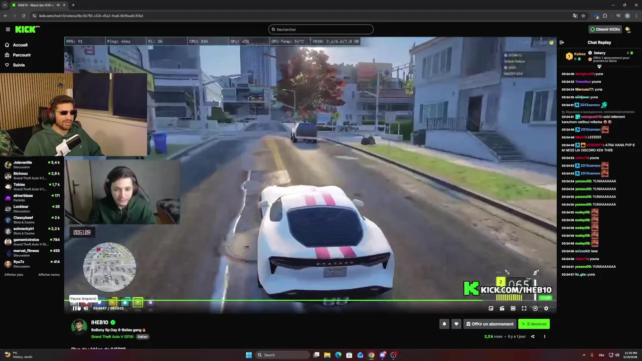Open the IHEB10 streamer avatar
Screen dimensions: 642x361
tap(79, 326)
